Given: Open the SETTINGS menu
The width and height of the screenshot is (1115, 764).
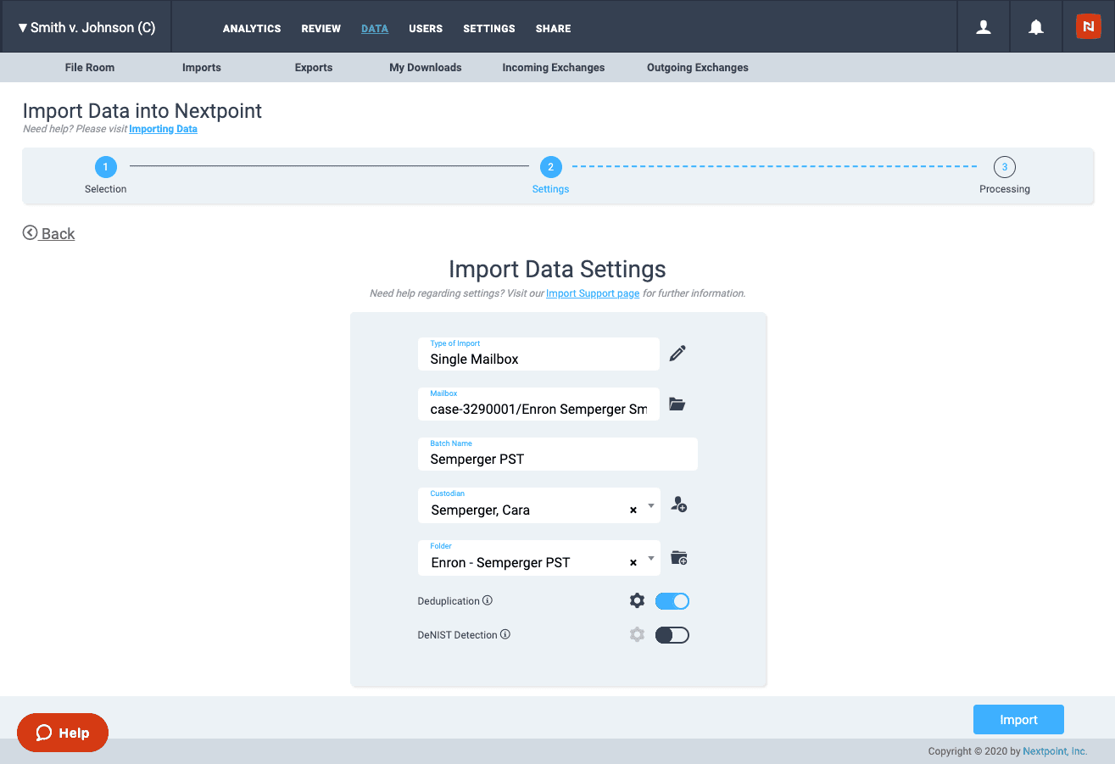Looking at the screenshot, I should 489,29.
